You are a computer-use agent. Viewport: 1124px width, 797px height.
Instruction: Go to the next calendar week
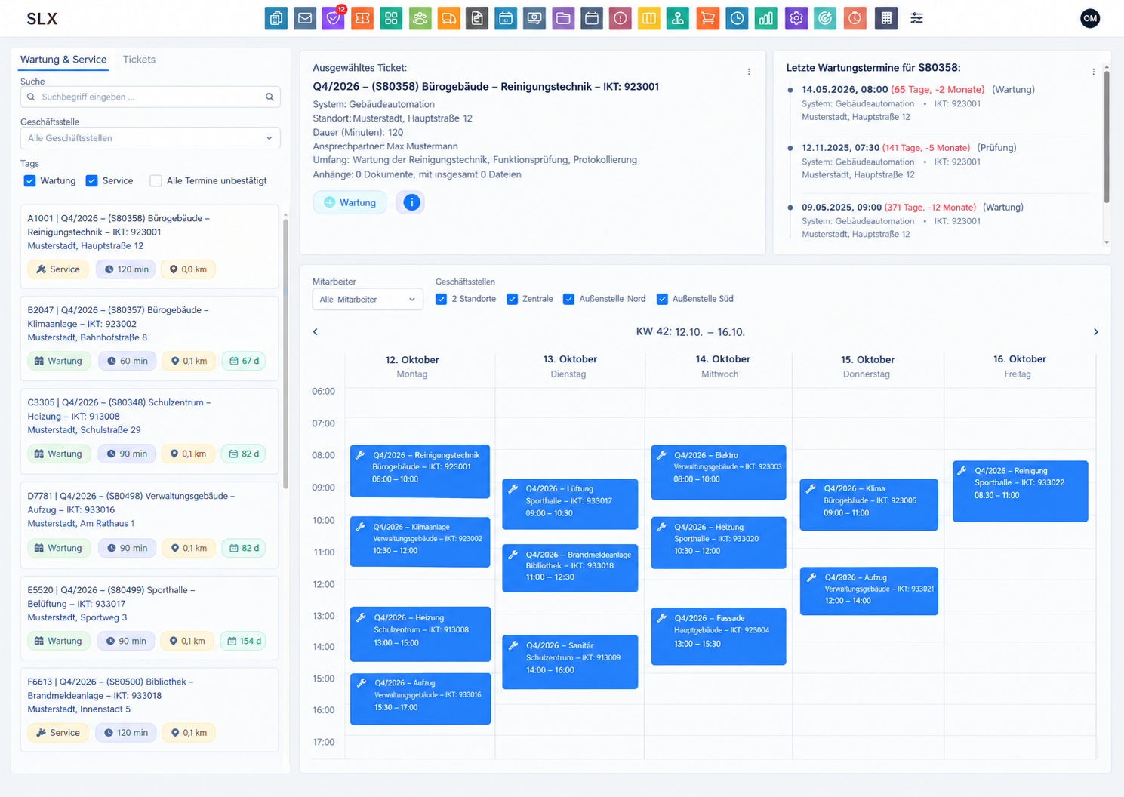1096,332
